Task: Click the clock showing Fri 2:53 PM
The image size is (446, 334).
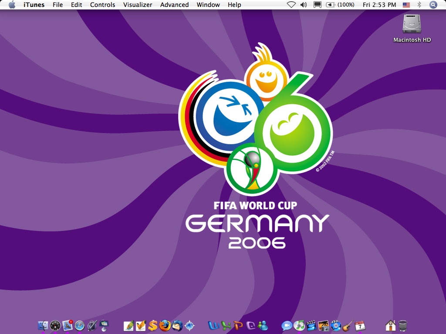Action: pyautogui.click(x=379, y=4)
